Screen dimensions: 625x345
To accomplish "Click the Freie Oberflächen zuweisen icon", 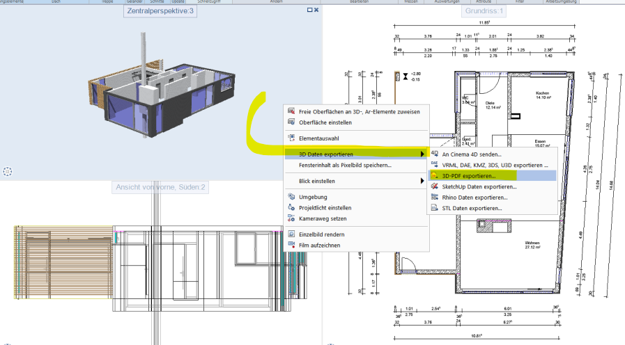I will coord(291,111).
